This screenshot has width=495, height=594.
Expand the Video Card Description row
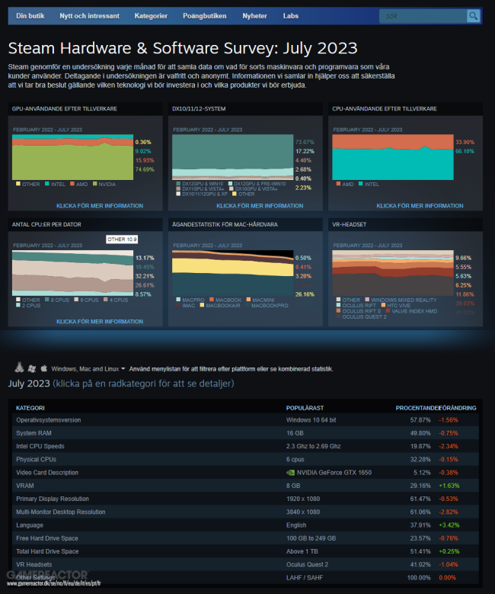(245, 473)
